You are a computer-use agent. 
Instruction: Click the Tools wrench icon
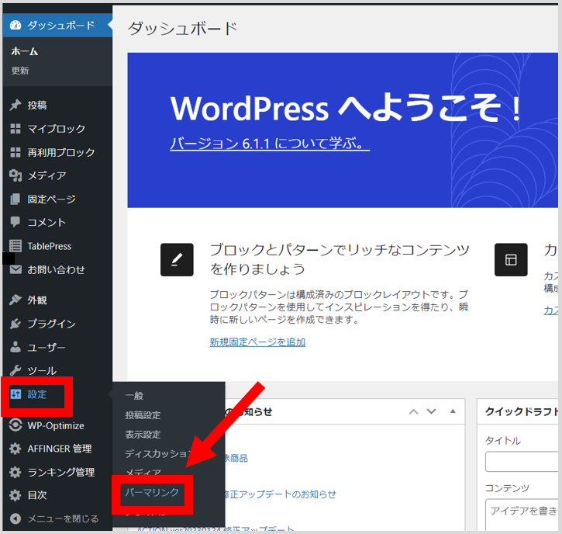pos(16,370)
